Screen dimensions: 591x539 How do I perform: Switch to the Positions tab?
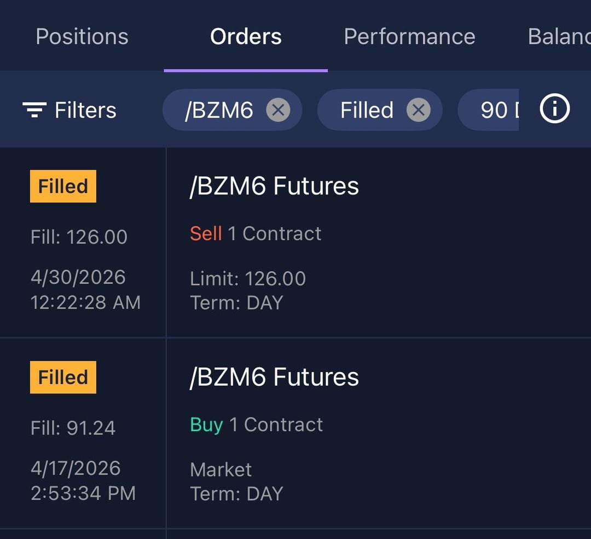point(82,37)
